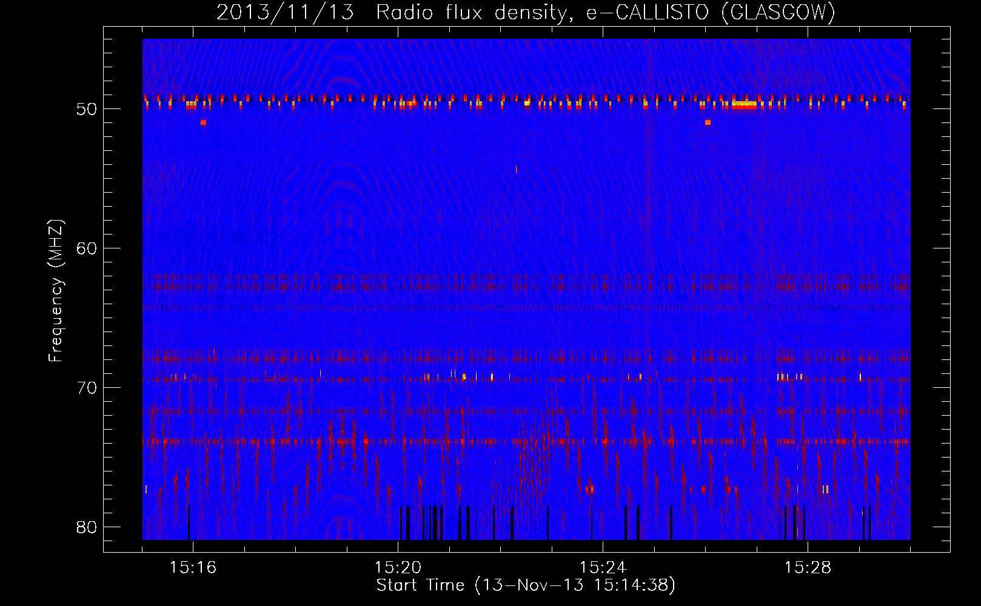The width and height of the screenshot is (981, 606).
Task: Click the 'Start Time (13-Nov-13 15:14:38)' label
Action: click(526, 585)
